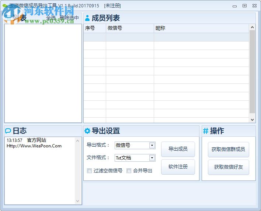This screenshot has height=211, width=261.
Task: Click 全选 in the list header
Action: [51, 18]
